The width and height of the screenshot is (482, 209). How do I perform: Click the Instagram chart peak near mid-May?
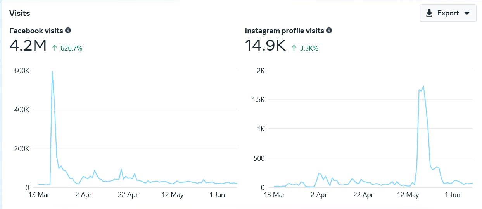coord(423,86)
